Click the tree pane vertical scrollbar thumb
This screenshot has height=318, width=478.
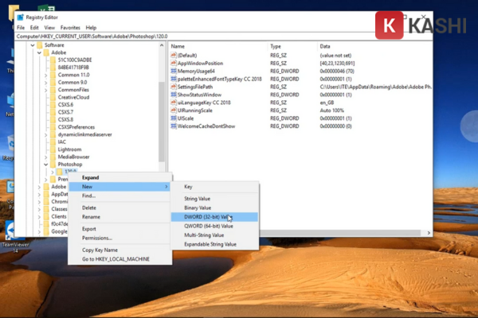pos(162,122)
